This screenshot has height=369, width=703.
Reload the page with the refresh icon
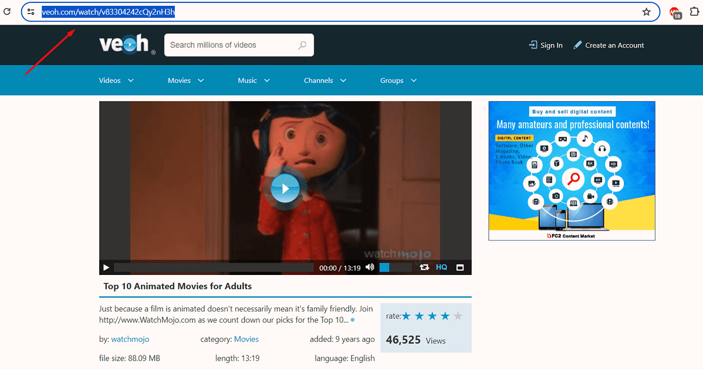tap(6, 12)
